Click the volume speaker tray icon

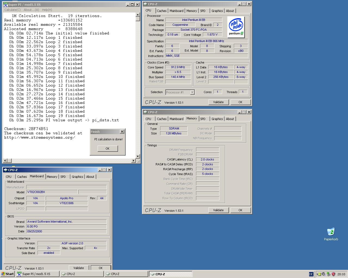click(324, 274)
